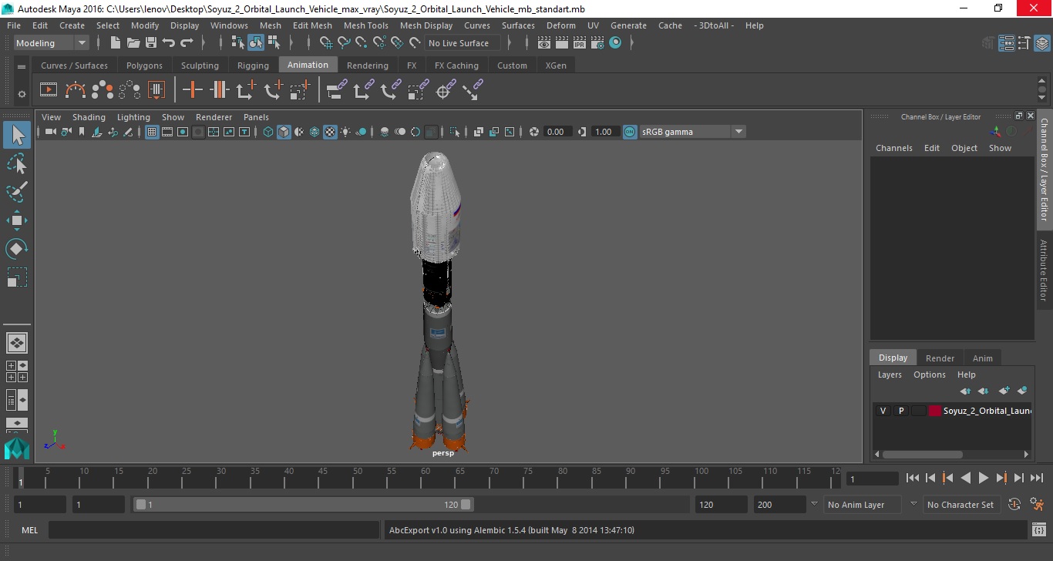Open the Script Editor icon

(1038, 530)
